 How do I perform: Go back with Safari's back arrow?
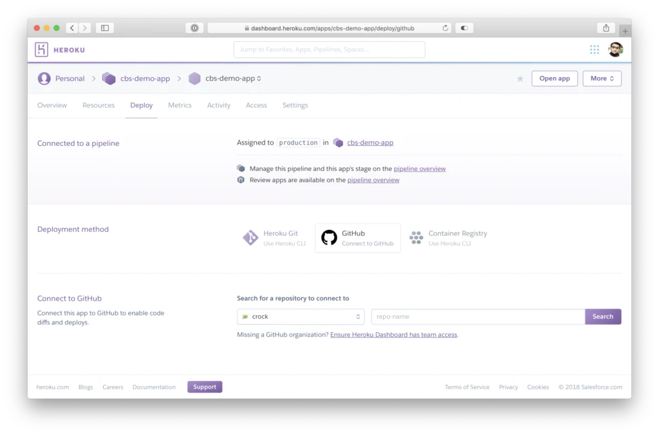click(72, 28)
